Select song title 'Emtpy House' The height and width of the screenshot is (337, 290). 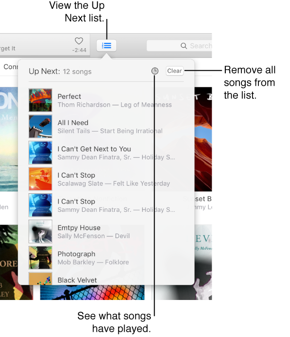(79, 227)
